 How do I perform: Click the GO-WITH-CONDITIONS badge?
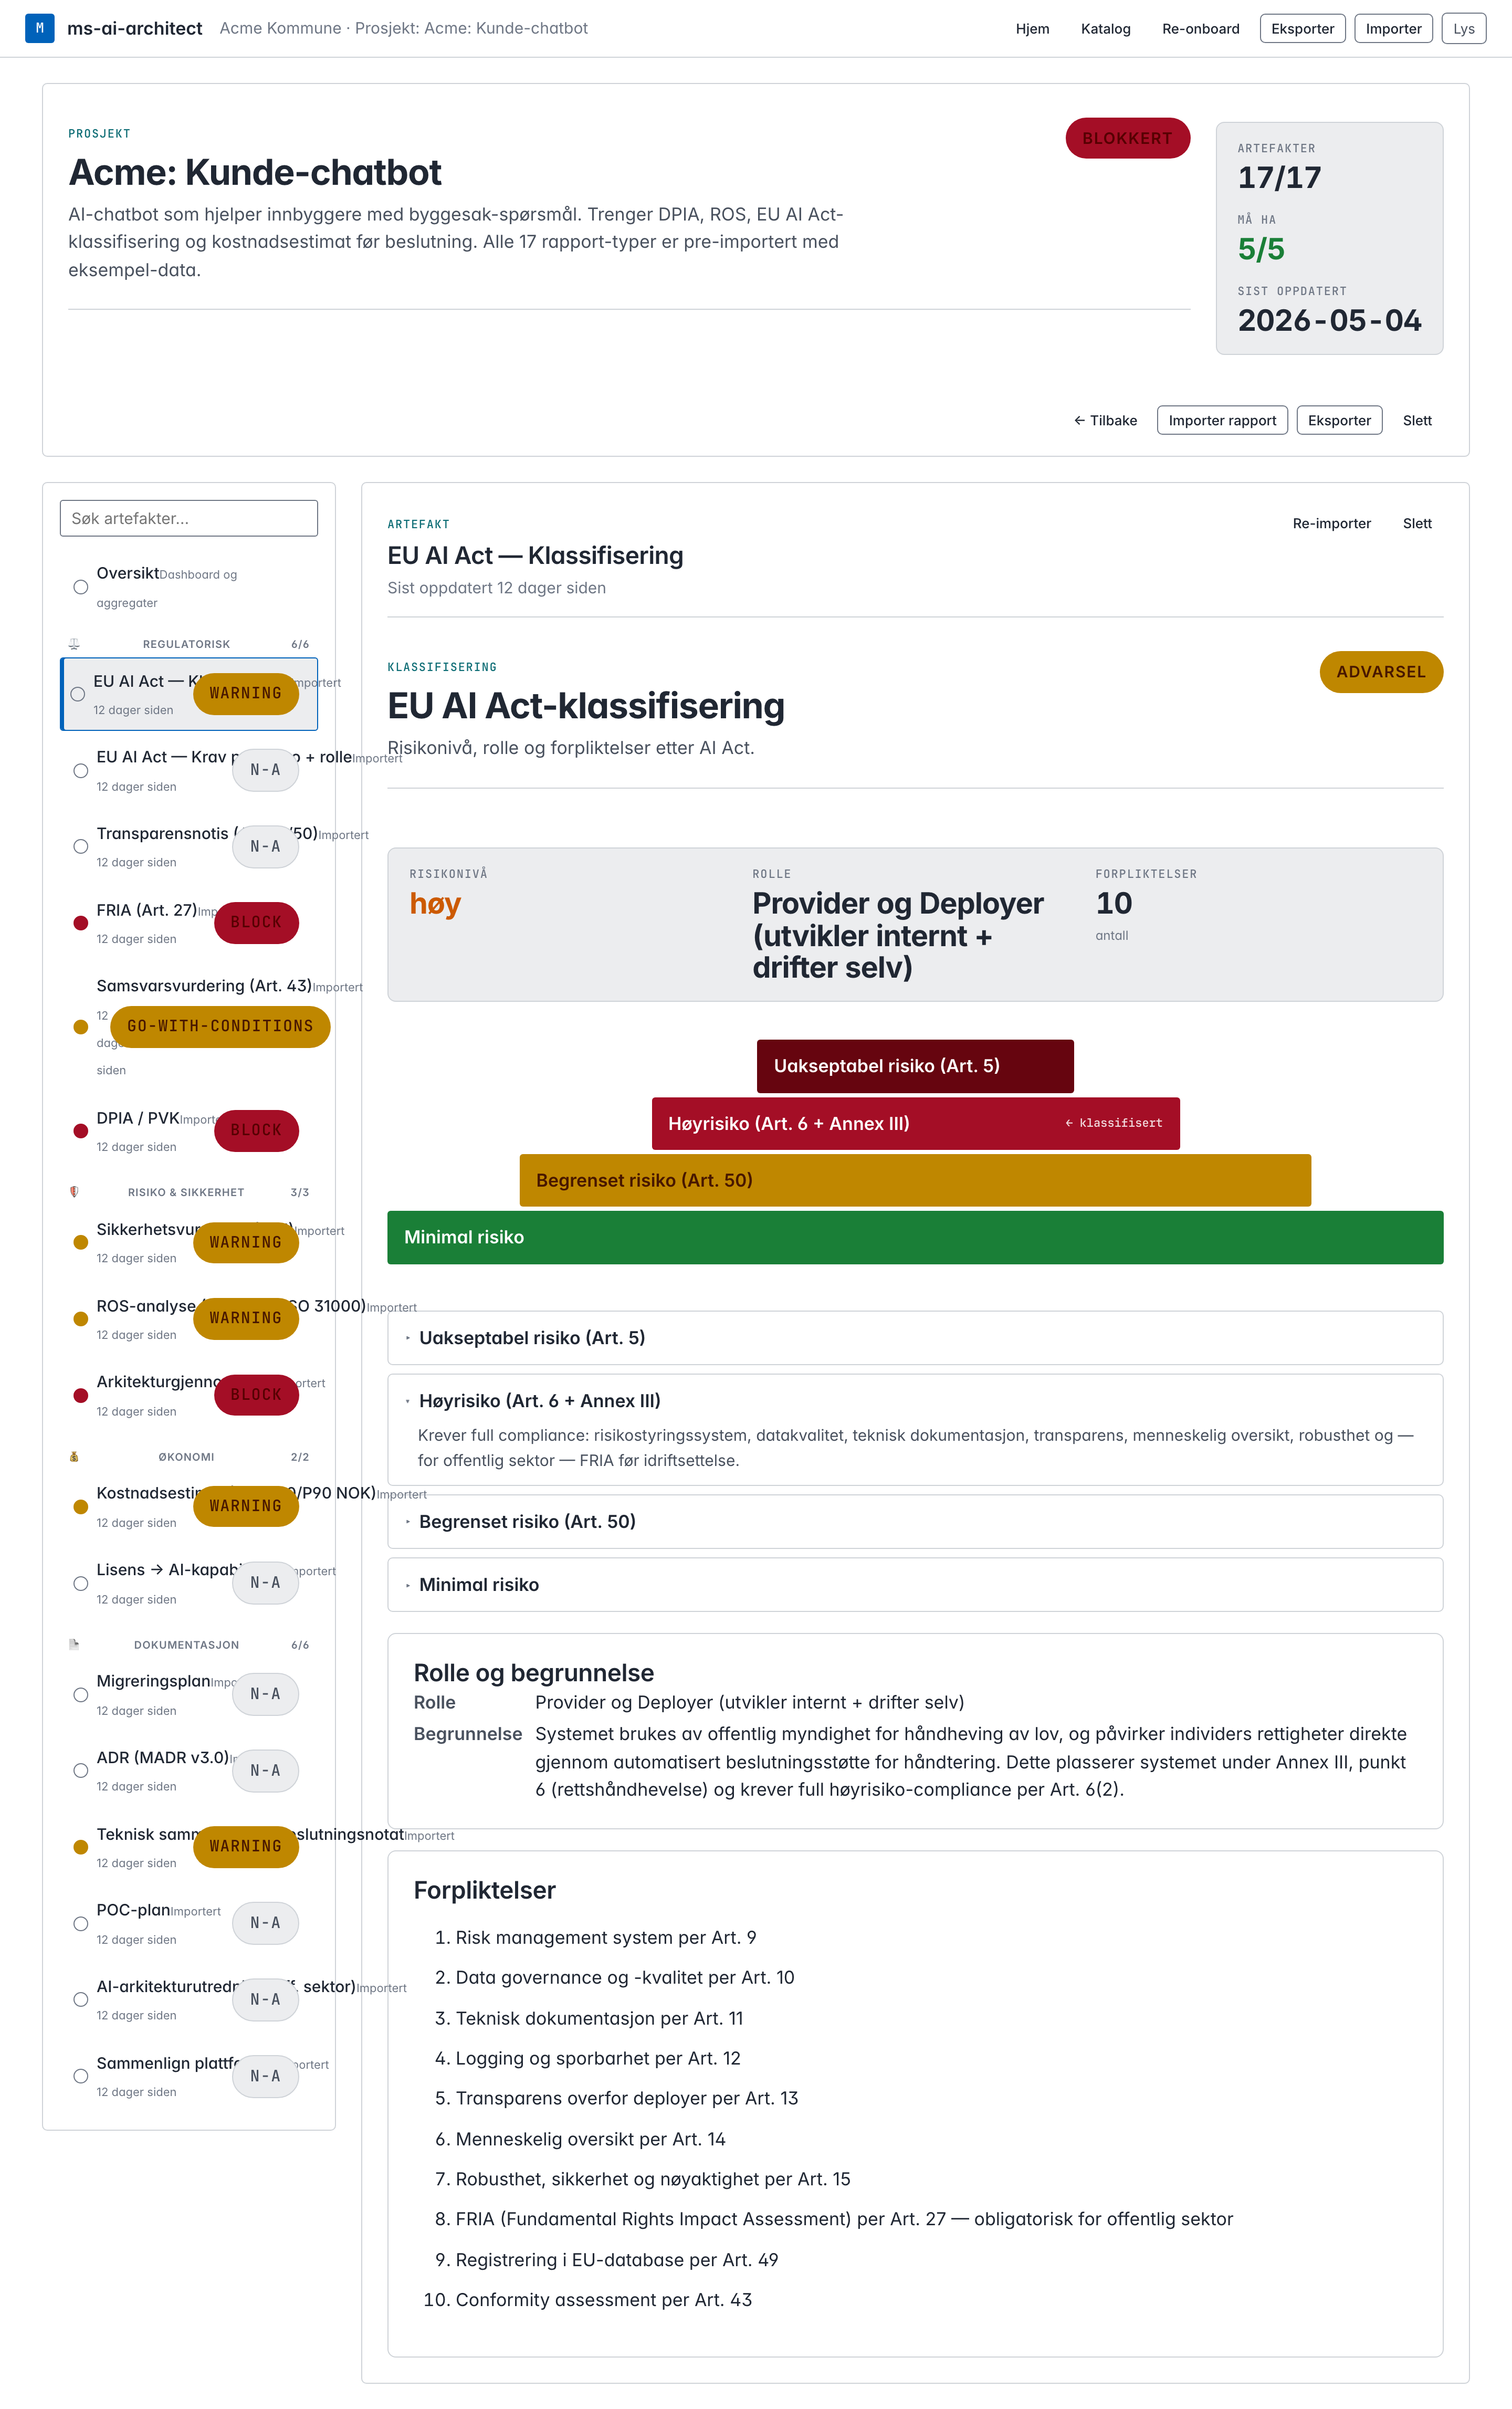(220, 1027)
